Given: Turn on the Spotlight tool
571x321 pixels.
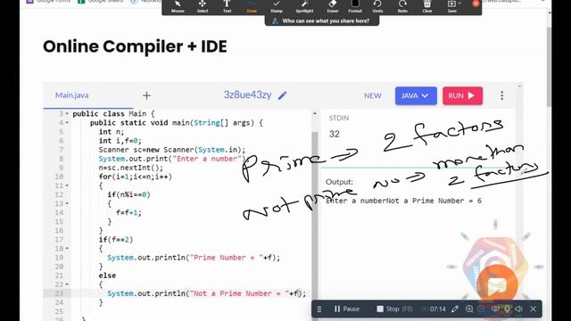Looking at the screenshot, I should point(304,6).
